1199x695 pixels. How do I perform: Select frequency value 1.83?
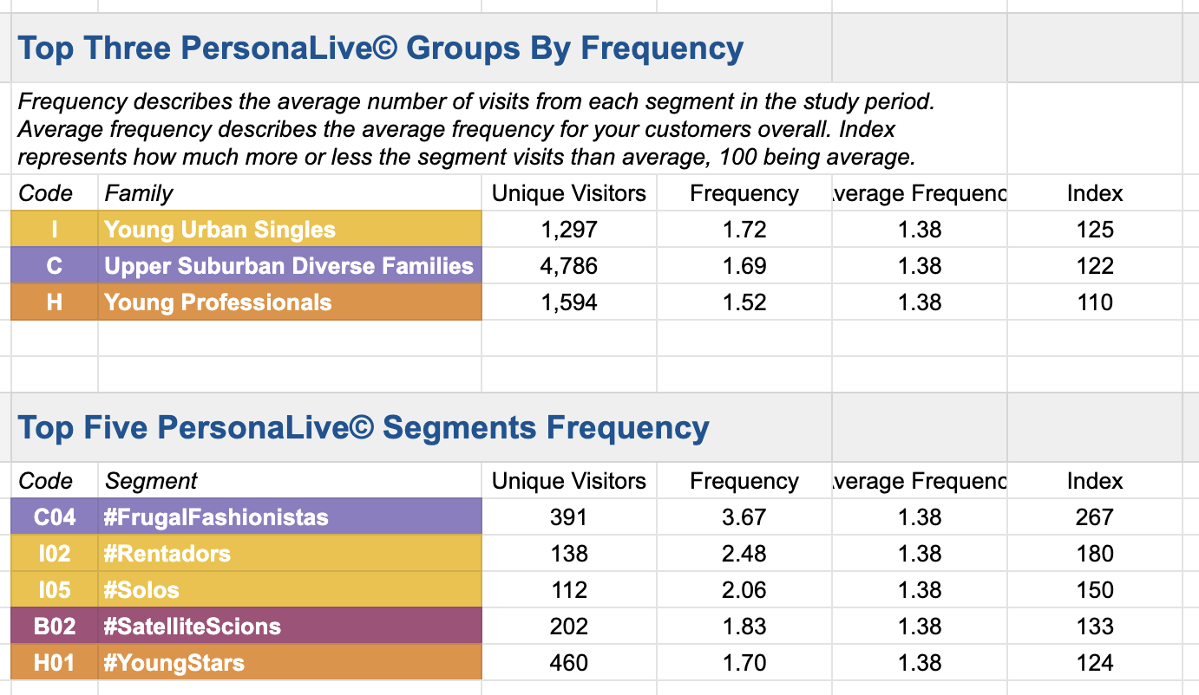pyautogui.click(x=744, y=627)
